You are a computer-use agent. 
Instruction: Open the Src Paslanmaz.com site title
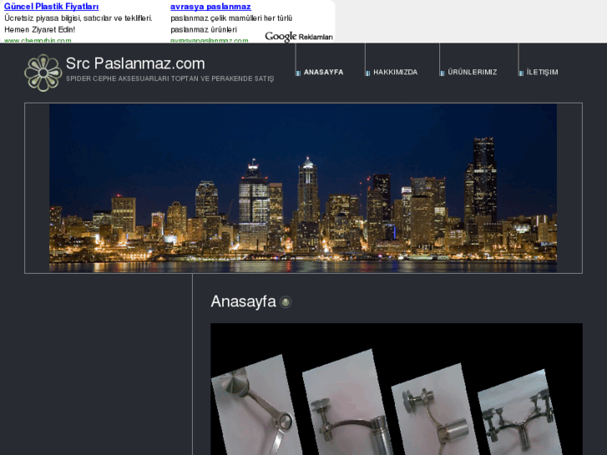tap(135, 63)
